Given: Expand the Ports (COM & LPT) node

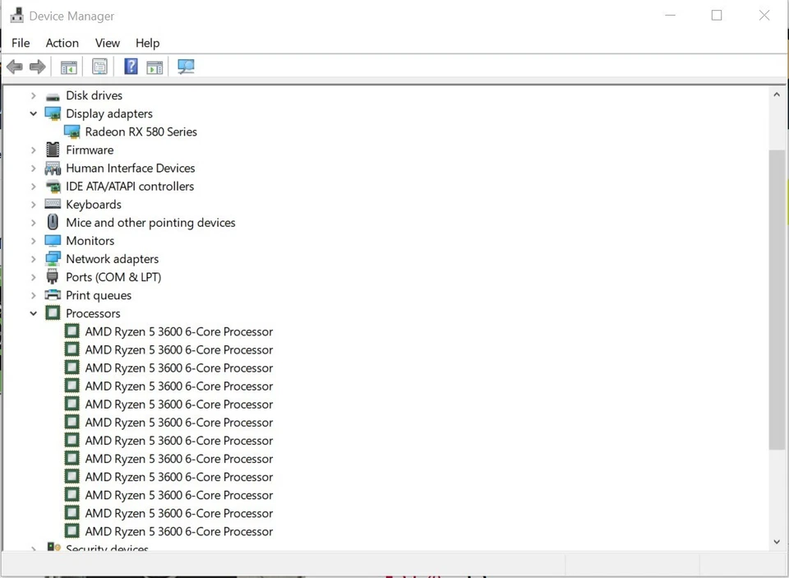Looking at the screenshot, I should 33,277.
